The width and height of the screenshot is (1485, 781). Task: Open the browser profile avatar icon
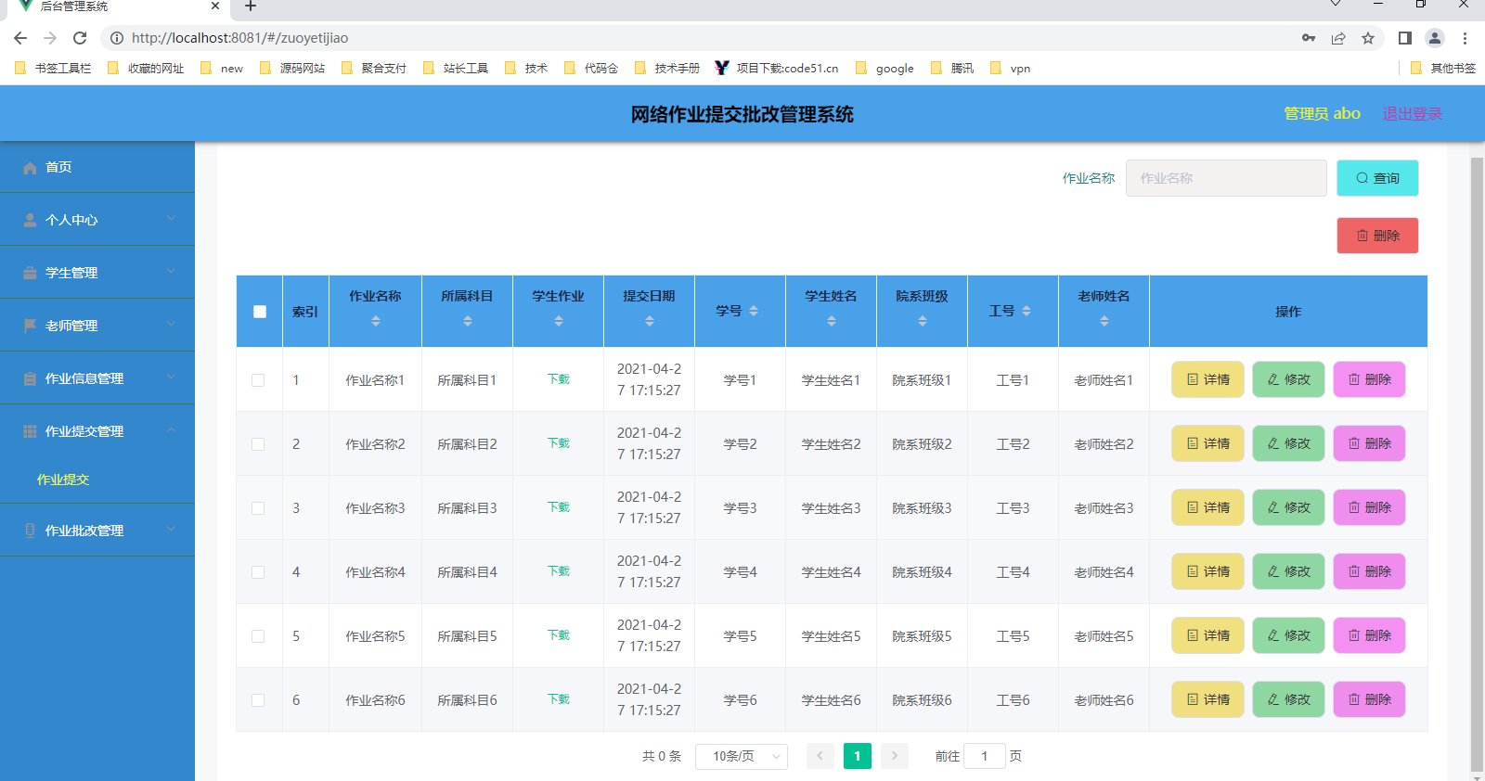pos(1435,38)
